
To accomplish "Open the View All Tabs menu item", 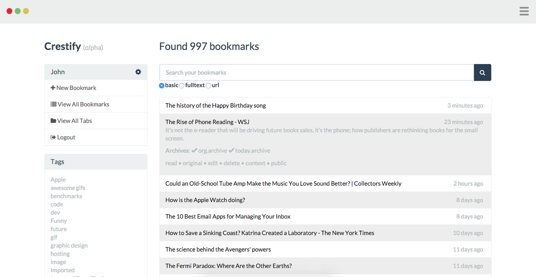I will [x=74, y=121].
